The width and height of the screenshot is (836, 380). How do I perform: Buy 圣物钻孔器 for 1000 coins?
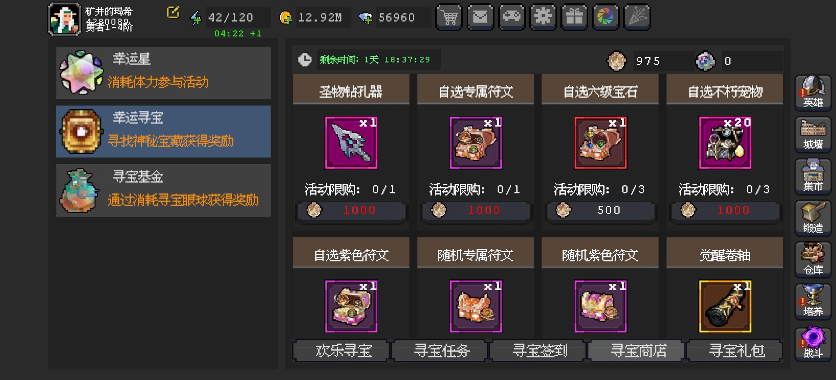pos(351,210)
